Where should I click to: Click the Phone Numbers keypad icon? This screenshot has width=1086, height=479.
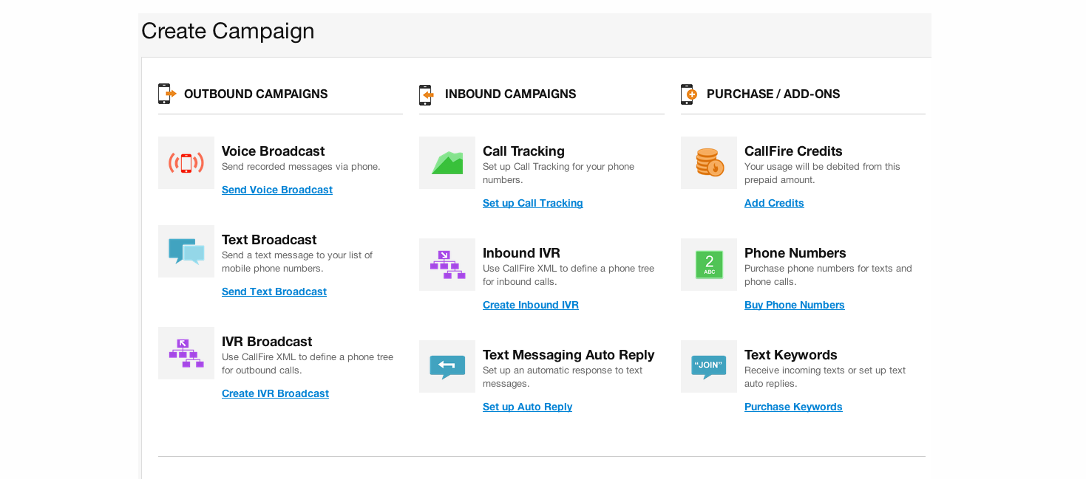[x=709, y=264]
